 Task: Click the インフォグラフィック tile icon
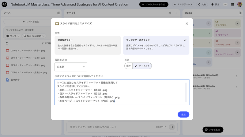(x=217, y=51)
